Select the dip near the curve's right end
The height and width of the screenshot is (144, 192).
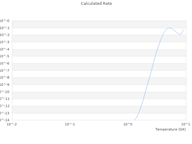click(180, 35)
